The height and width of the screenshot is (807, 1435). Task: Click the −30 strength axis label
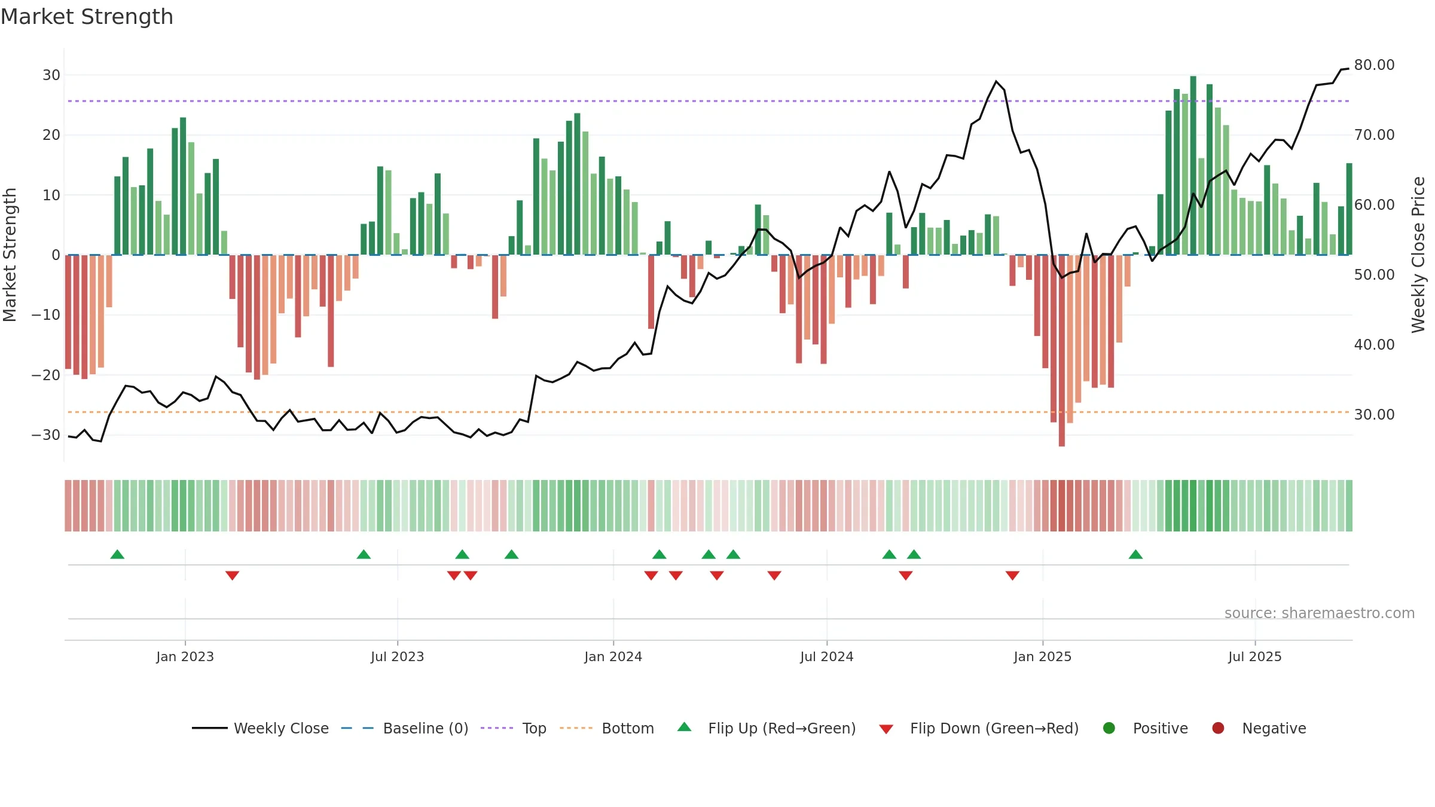46,435
